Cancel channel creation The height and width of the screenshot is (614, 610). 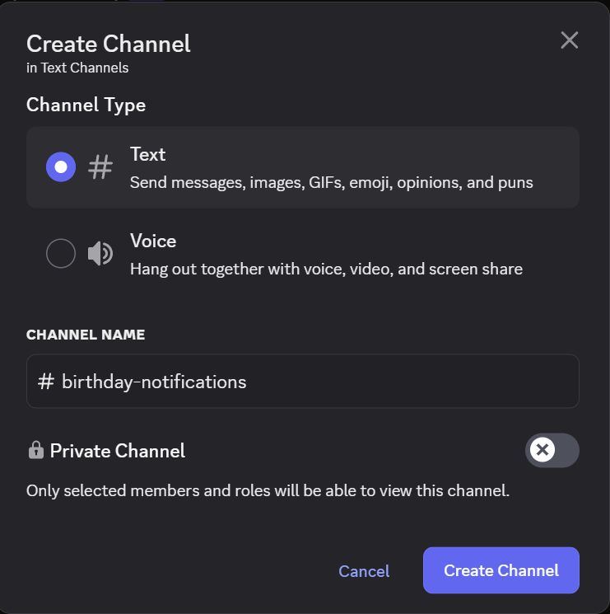[x=364, y=571]
